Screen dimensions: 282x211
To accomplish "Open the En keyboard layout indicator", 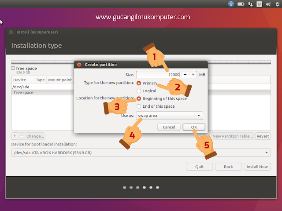I will [x=259, y=4].
